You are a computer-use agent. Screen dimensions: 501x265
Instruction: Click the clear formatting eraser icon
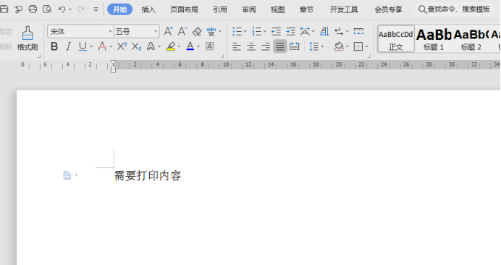(197, 31)
